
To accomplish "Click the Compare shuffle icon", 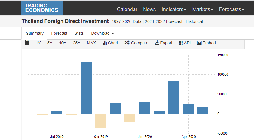I will pyautogui.click(x=127, y=43).
